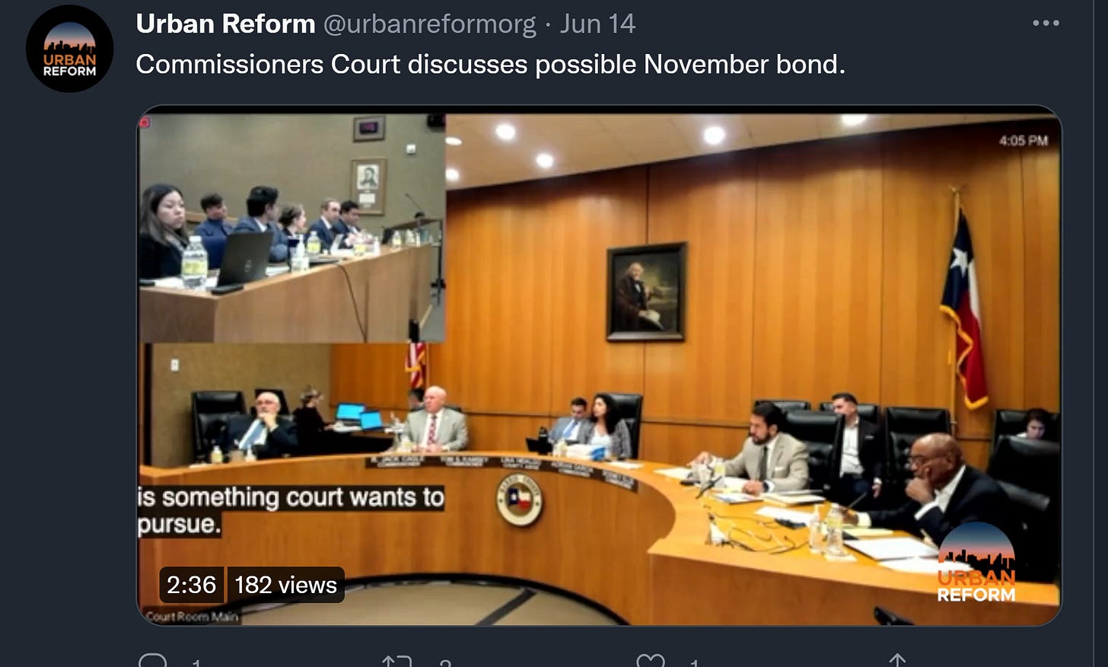This screenshot has height=667, width=1108.
Task: Click the Texas county seal on the dais
Action: tap(519, 499)
